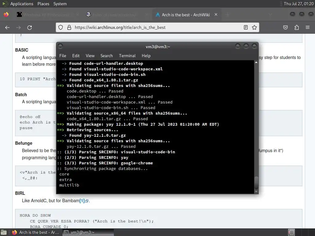Click the 'HORA DO SHOW' code line
The height and width of the screenshot is (236, 315).
tap(35, 215)
